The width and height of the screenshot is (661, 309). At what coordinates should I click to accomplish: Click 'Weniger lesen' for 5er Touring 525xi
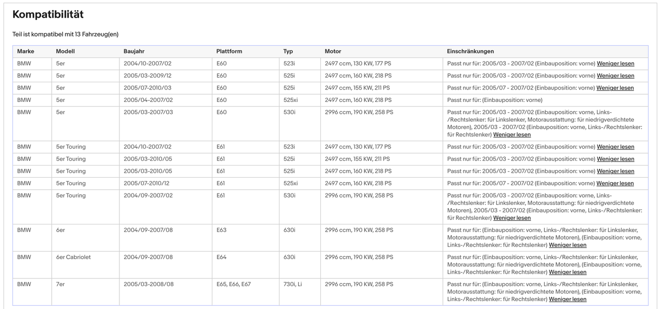pyautogui.click(x=615, y=183)
